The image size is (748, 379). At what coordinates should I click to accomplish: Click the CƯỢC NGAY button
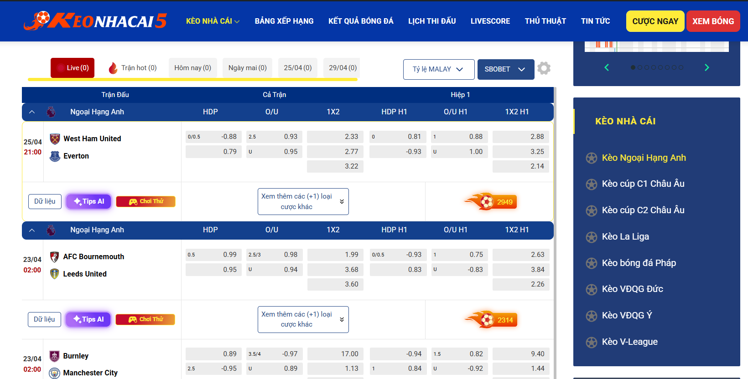[655, 21]
